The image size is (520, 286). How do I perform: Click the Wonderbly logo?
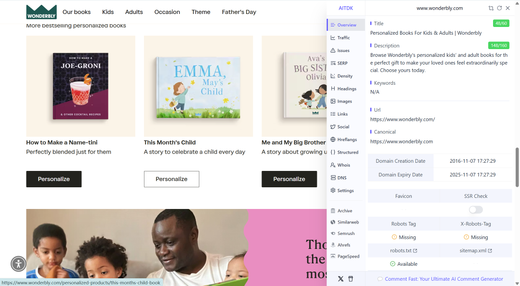pyautogui.click(x=41, y=12)
